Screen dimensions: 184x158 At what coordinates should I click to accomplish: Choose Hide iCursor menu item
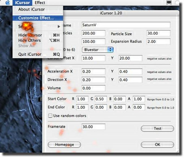coord(38,35)
